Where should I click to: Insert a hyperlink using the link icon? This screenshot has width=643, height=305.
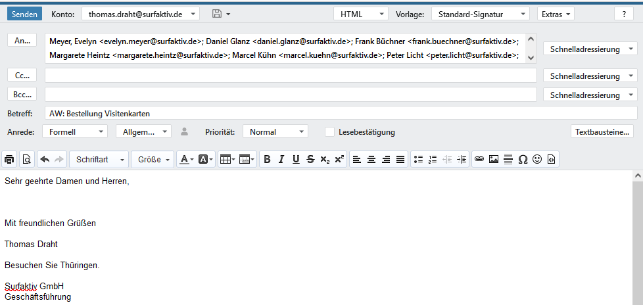pyautogui.click(x=479, y=159)
